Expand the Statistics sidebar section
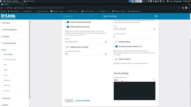 point(6,37)
